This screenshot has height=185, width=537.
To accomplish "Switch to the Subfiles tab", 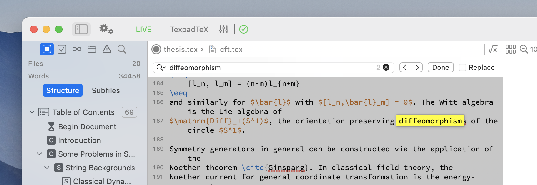I will (106, 91).
